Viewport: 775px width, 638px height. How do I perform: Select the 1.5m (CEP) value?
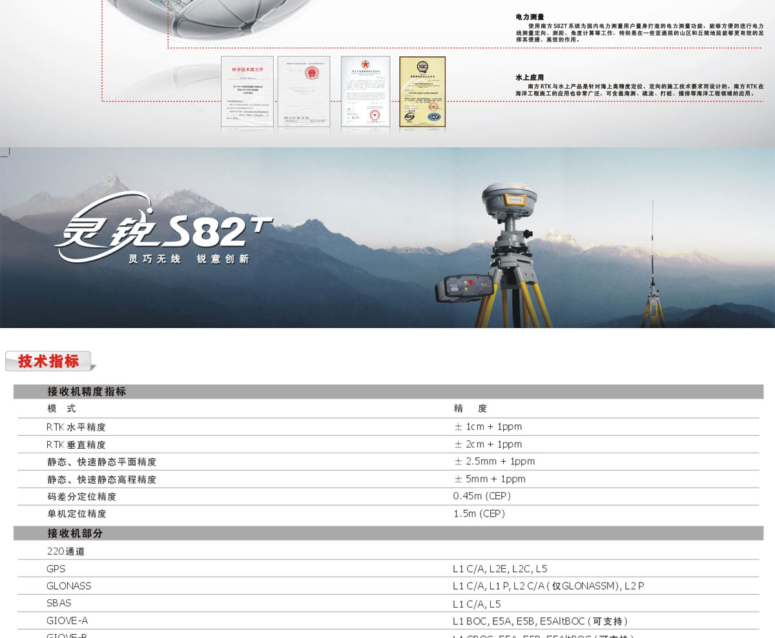479,514
